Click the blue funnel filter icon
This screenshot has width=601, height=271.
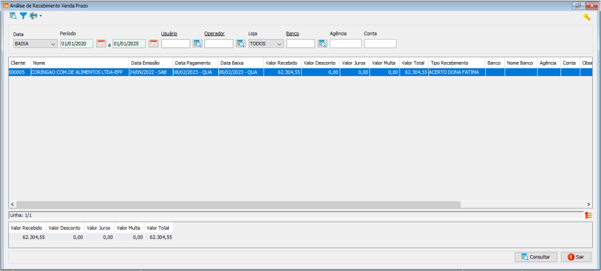(23, 16)
